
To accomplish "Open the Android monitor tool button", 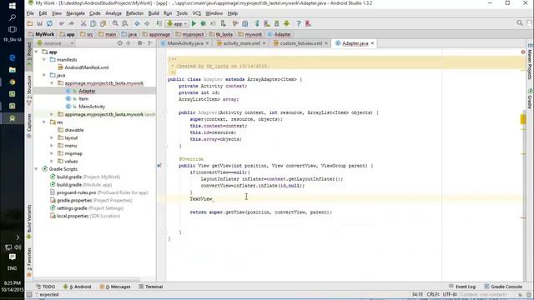I will click(x=78, y=287).
